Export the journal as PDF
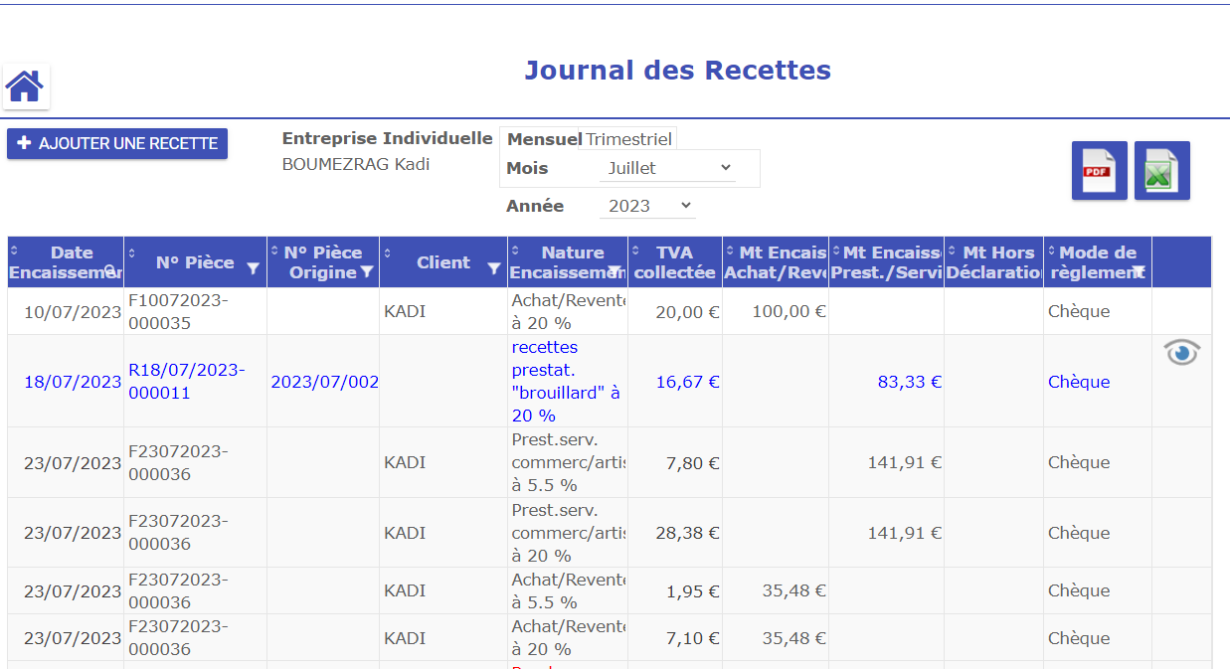The height and width of the screenshot is (669, 1230). tap(1098, 171)
